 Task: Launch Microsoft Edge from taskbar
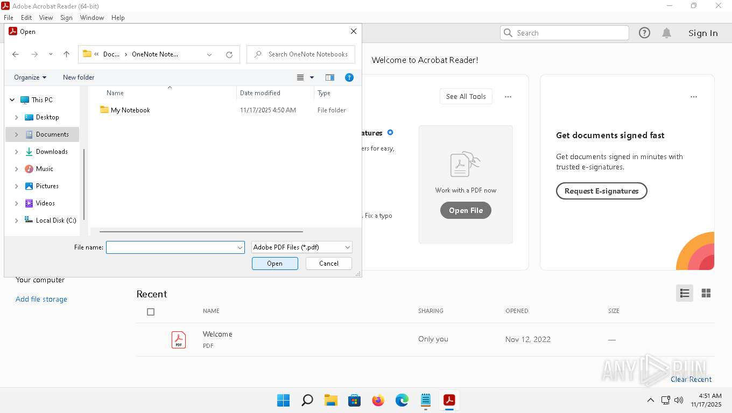coord(402,400)
